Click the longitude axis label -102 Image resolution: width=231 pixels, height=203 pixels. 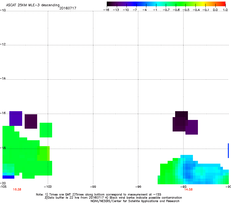pyautogui.click(x=48, y=187)
